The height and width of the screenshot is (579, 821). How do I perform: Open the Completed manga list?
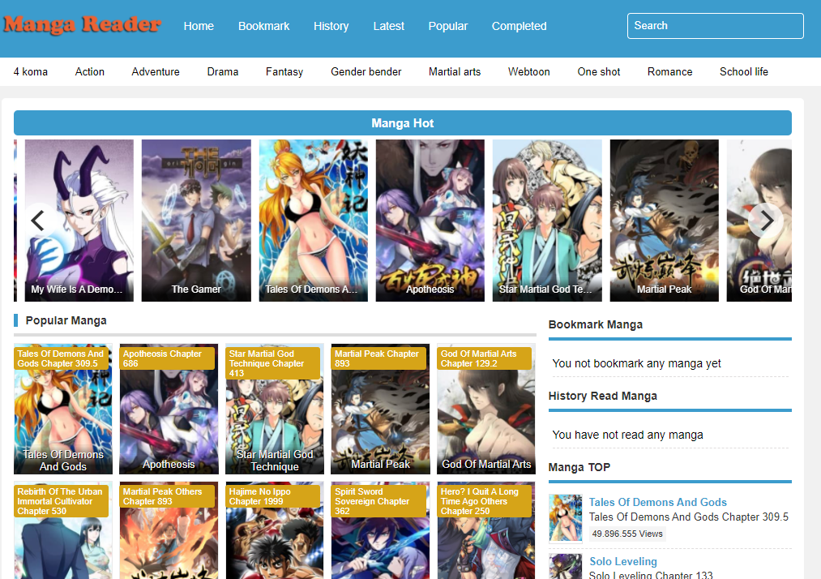pyautogui.click(x=519, y=26)
